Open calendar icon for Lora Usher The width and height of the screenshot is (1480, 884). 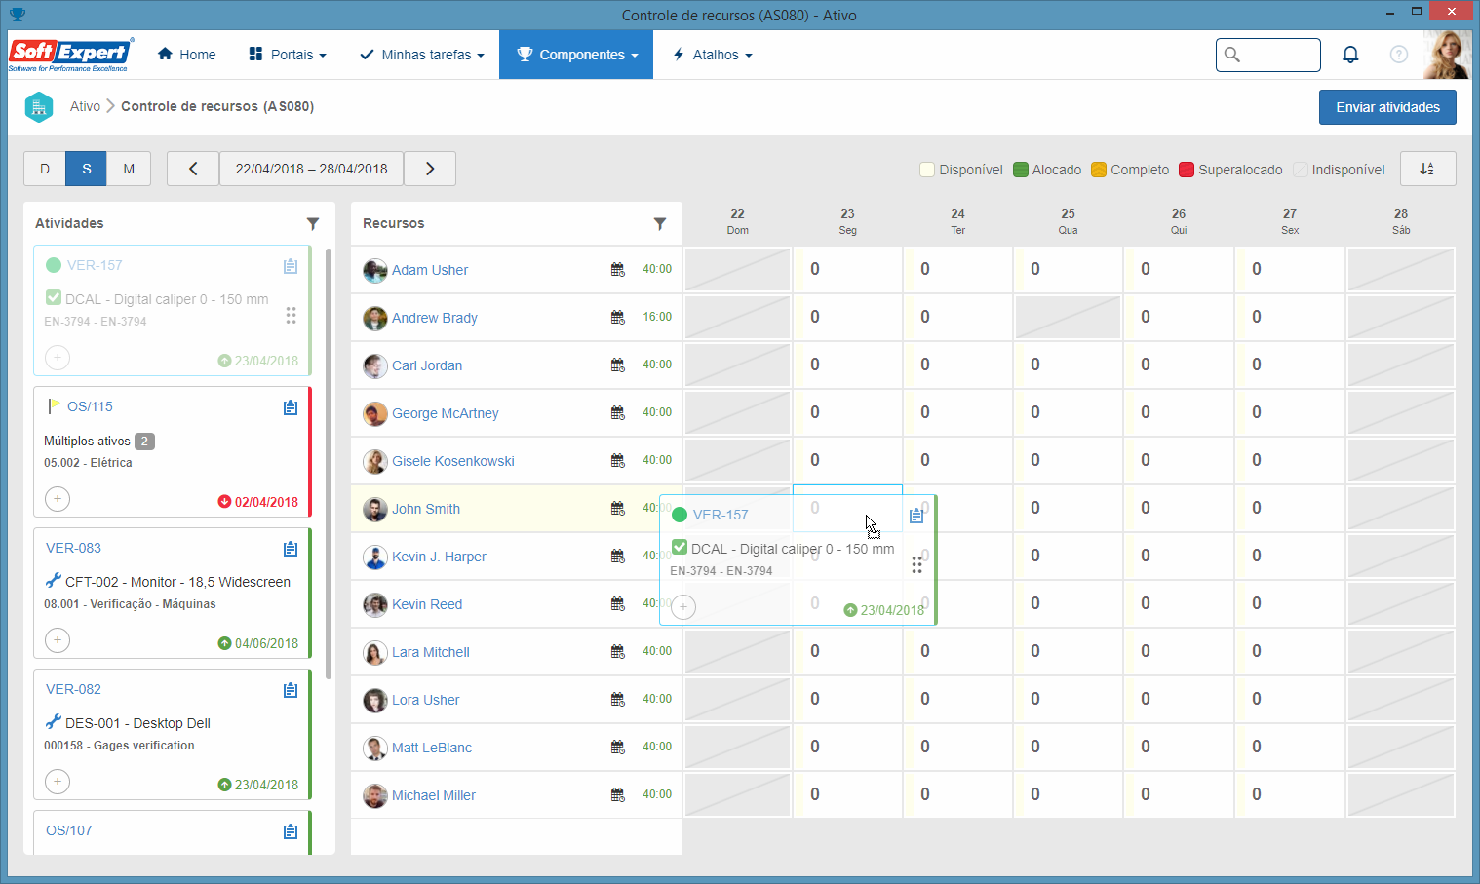[618, 700]
